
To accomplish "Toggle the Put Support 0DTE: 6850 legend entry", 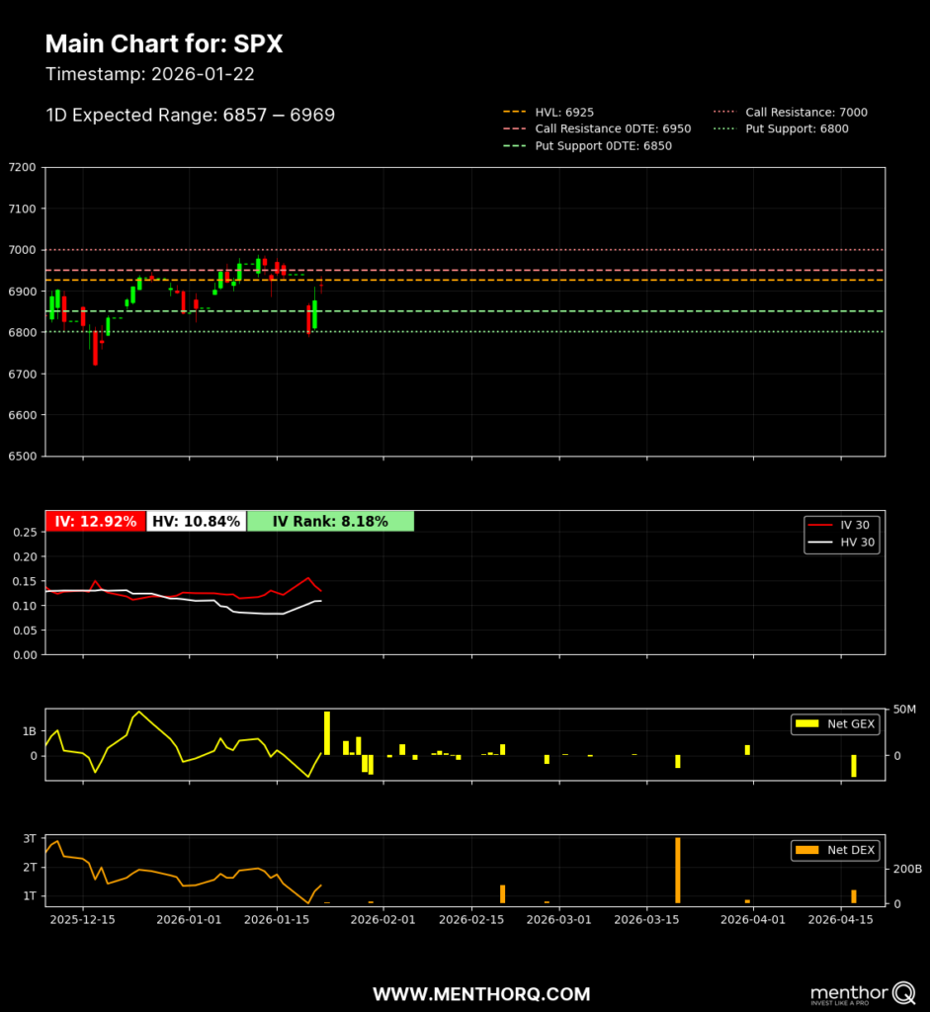I will click(x=588, y=145).
